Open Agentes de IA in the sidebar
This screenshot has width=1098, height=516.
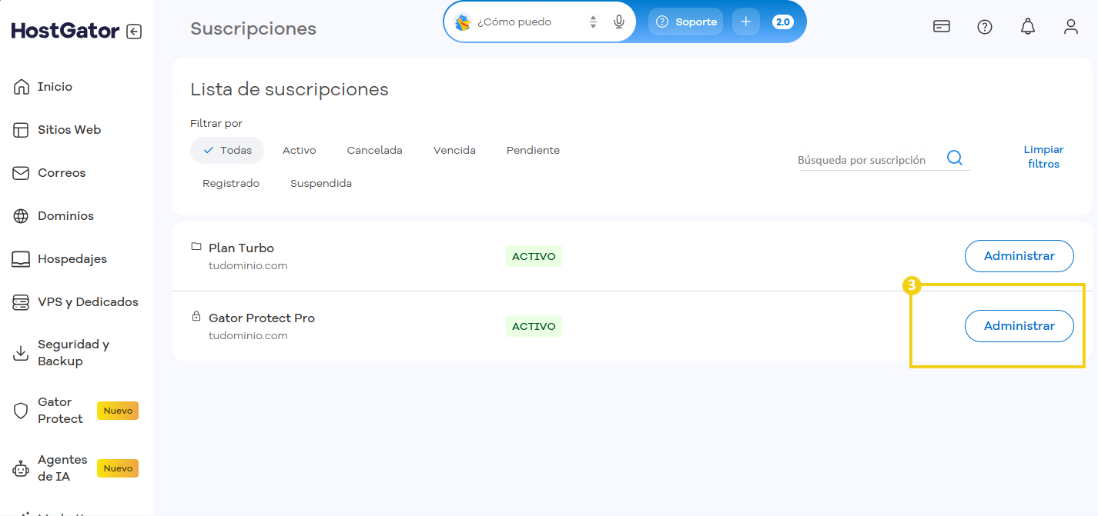click(62, 468)
